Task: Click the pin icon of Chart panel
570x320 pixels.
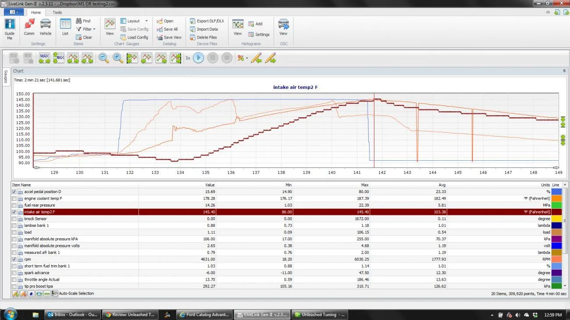Action: pos(564,71)
